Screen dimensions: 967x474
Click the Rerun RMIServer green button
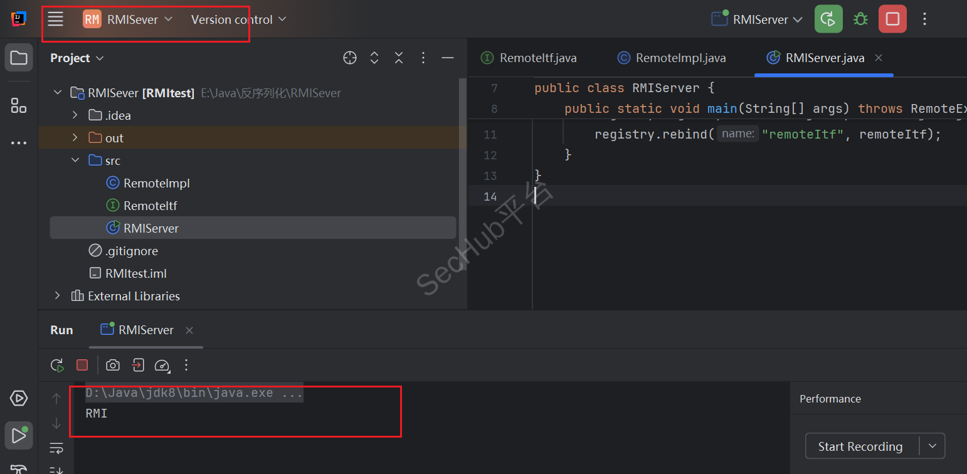[x=828, y=19]
